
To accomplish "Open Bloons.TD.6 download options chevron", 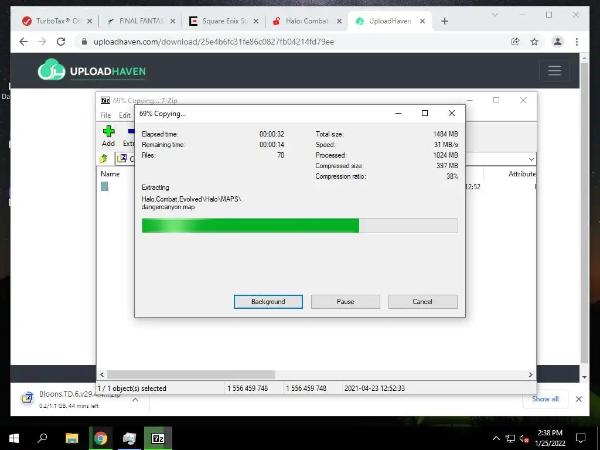I will pos(135,400).
